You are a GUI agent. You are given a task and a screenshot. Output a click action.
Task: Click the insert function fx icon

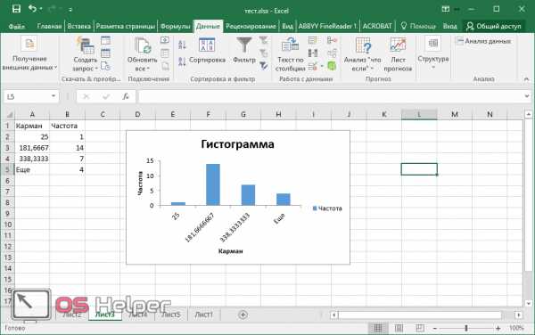[x=126, y=97]
